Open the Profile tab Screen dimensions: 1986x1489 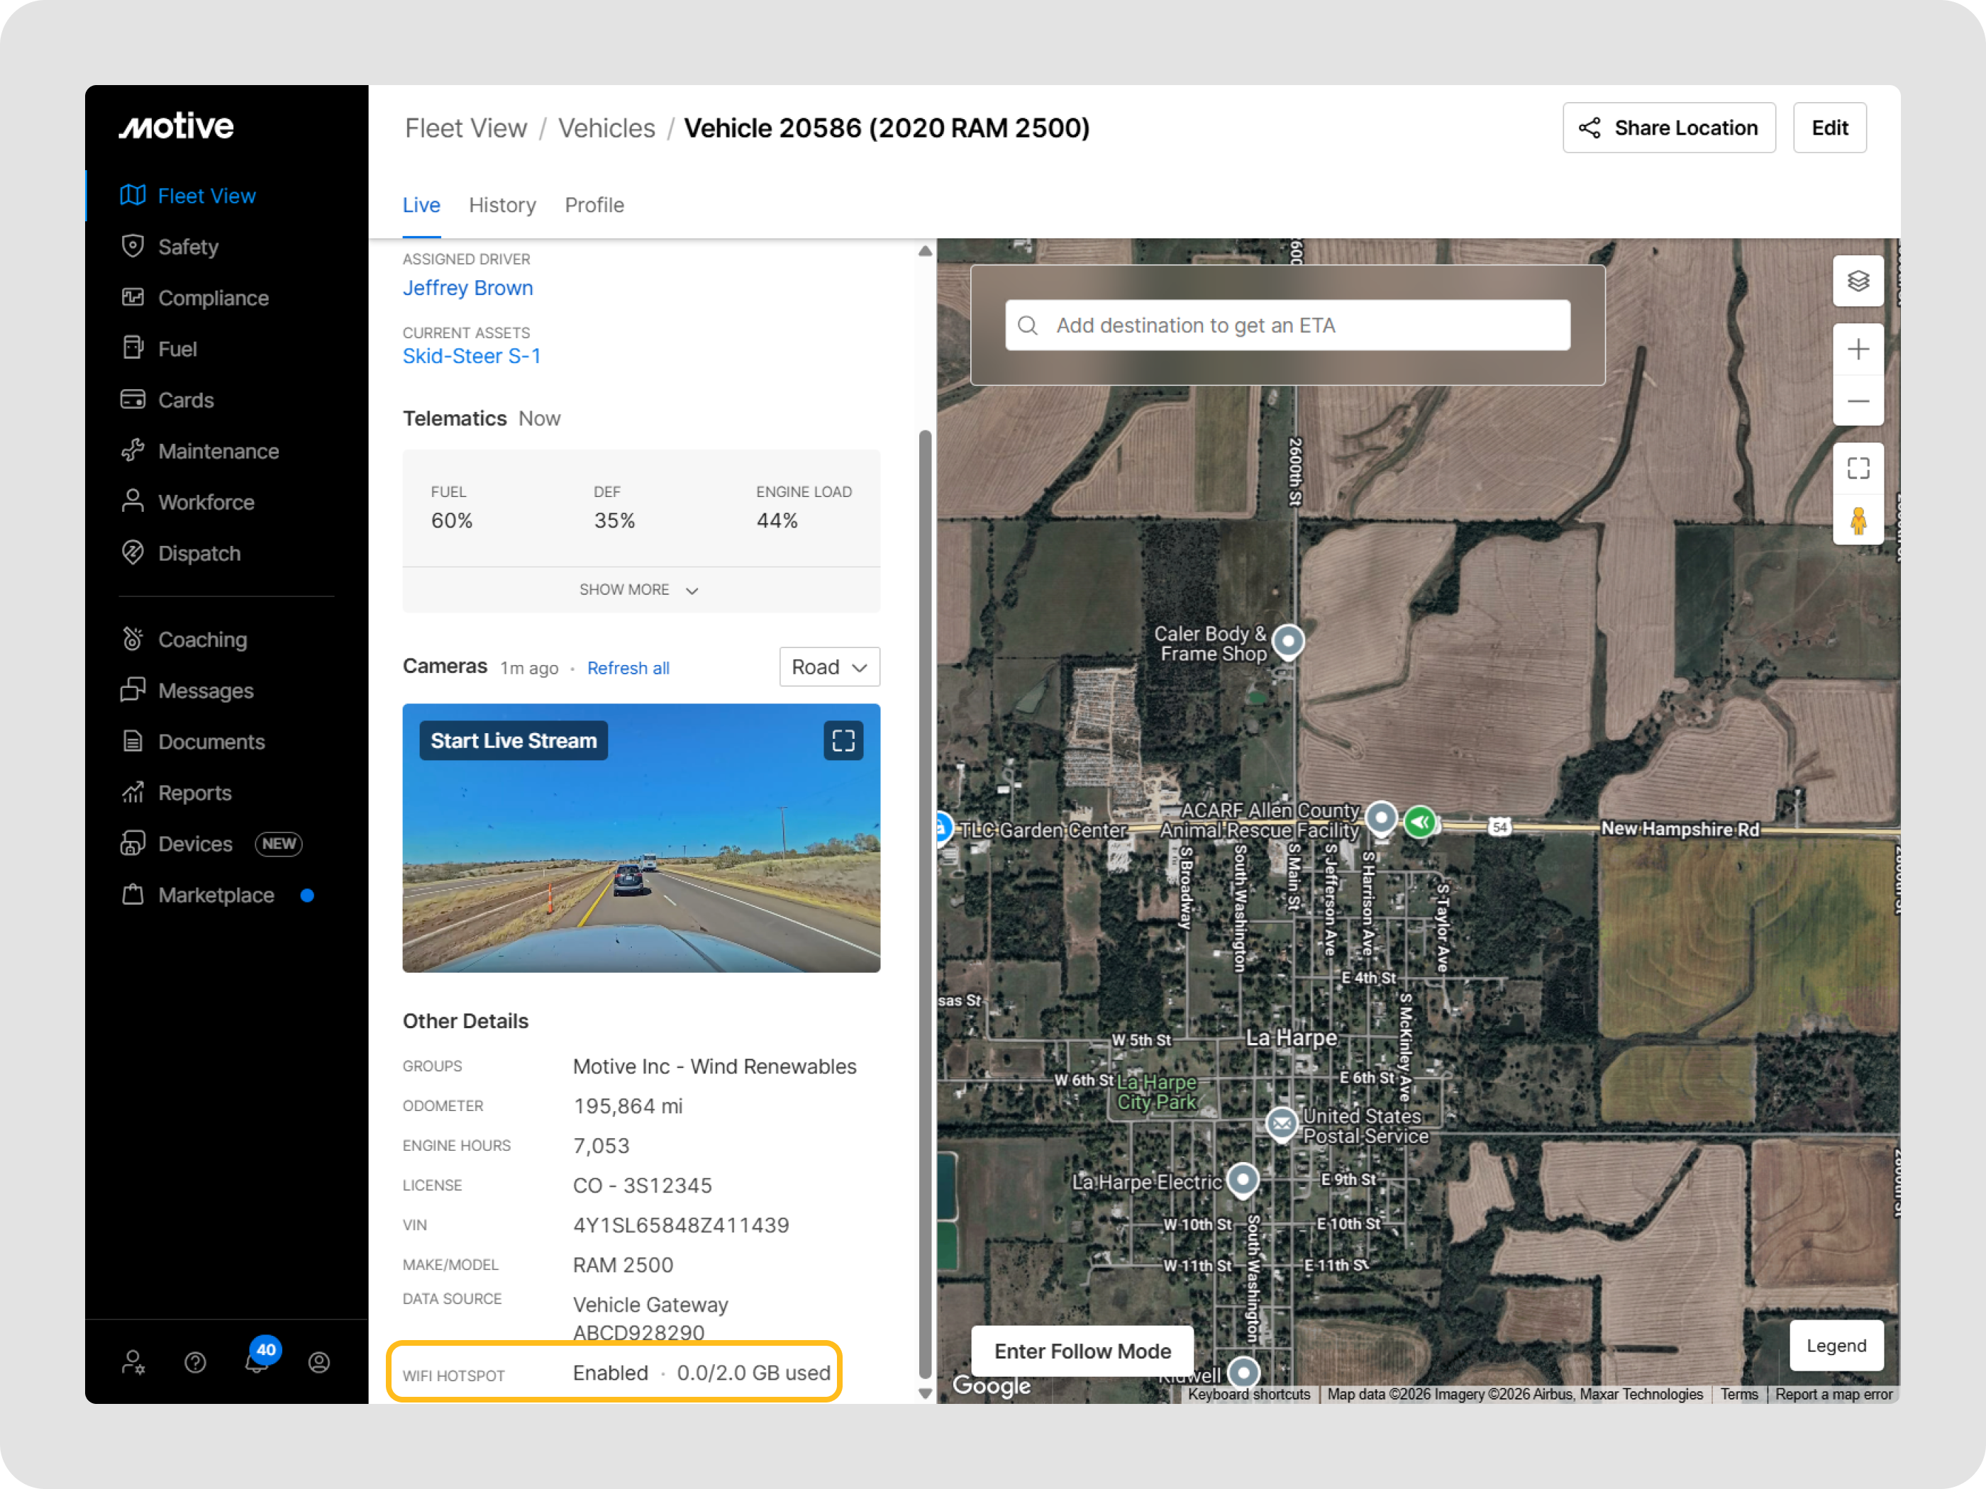[594, 206]
